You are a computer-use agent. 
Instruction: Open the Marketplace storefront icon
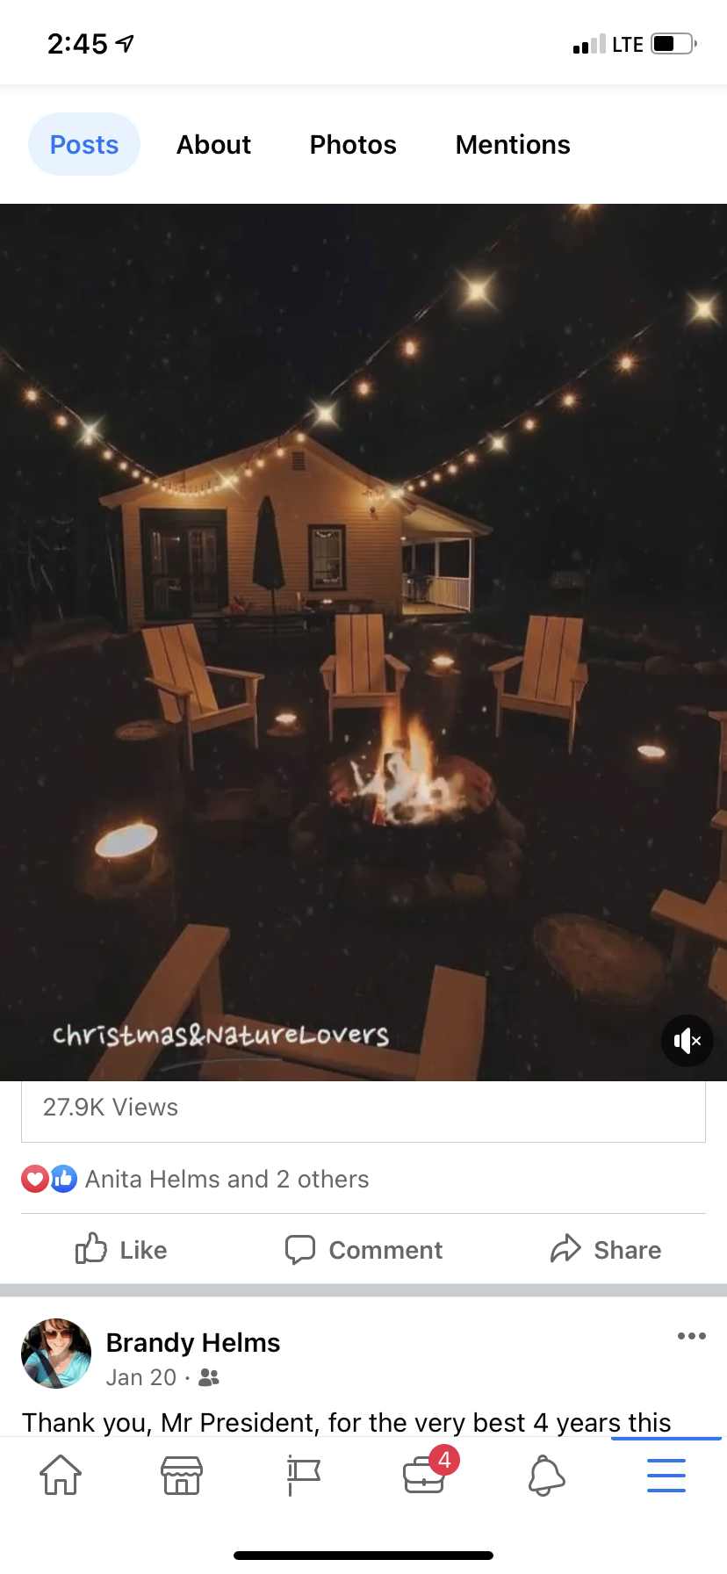[x=182, y=1475]
